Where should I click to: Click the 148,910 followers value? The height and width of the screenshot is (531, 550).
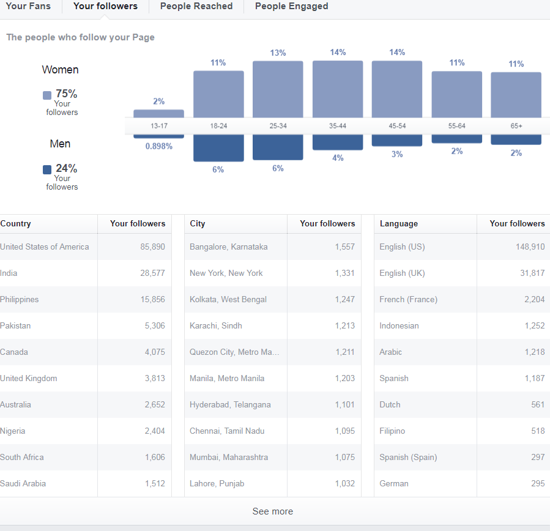pos(530,247)
